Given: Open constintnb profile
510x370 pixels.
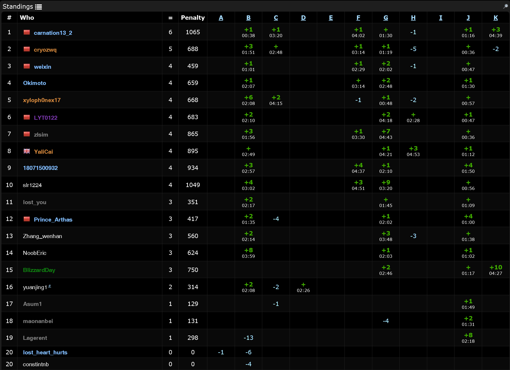Looking at the screenshot, I should pos(36,364).
